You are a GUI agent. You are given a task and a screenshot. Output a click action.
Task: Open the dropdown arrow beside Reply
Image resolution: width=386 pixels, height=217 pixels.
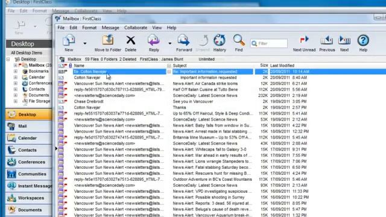(169, 43)
